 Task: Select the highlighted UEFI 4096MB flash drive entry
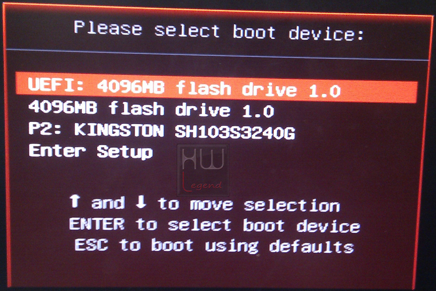pos(217,87)
